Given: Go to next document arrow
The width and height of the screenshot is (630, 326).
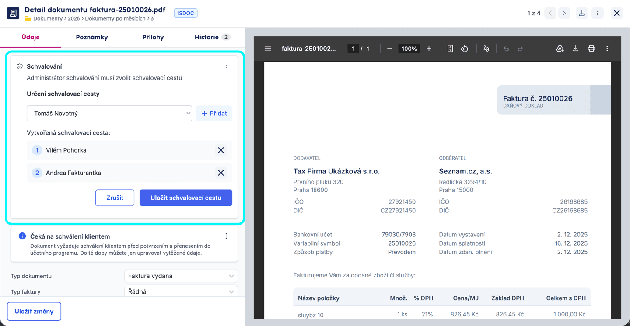Looking at the screenshot, I should (x=564, y=13).
